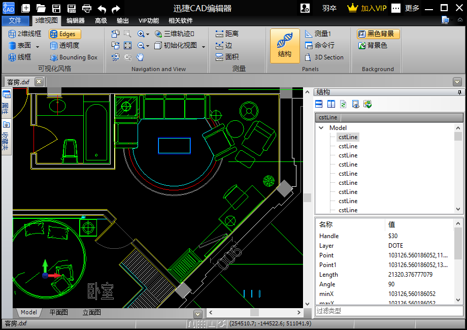Viewport: 467px width, 330px height.
Task: Click the 更多 more button
Action: [412, 8]
